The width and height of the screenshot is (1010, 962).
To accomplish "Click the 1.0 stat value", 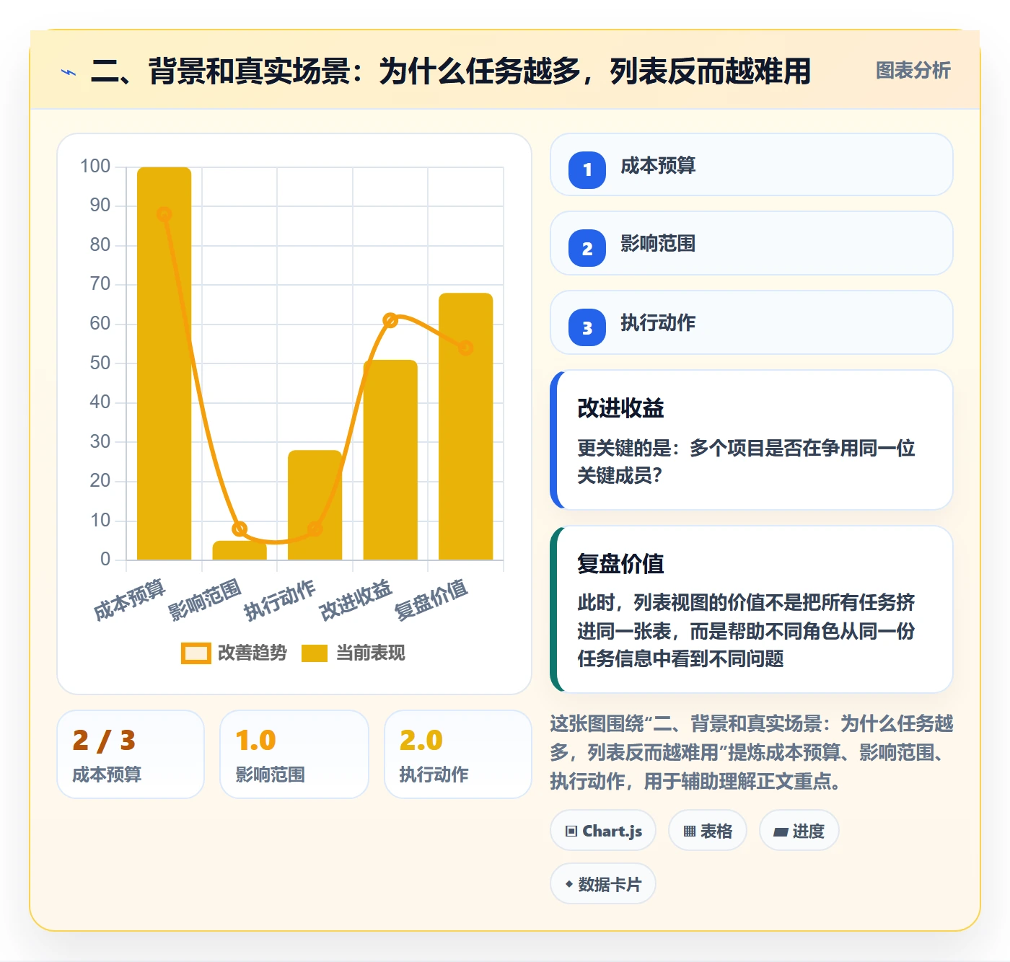I will [x=255, y=741].
